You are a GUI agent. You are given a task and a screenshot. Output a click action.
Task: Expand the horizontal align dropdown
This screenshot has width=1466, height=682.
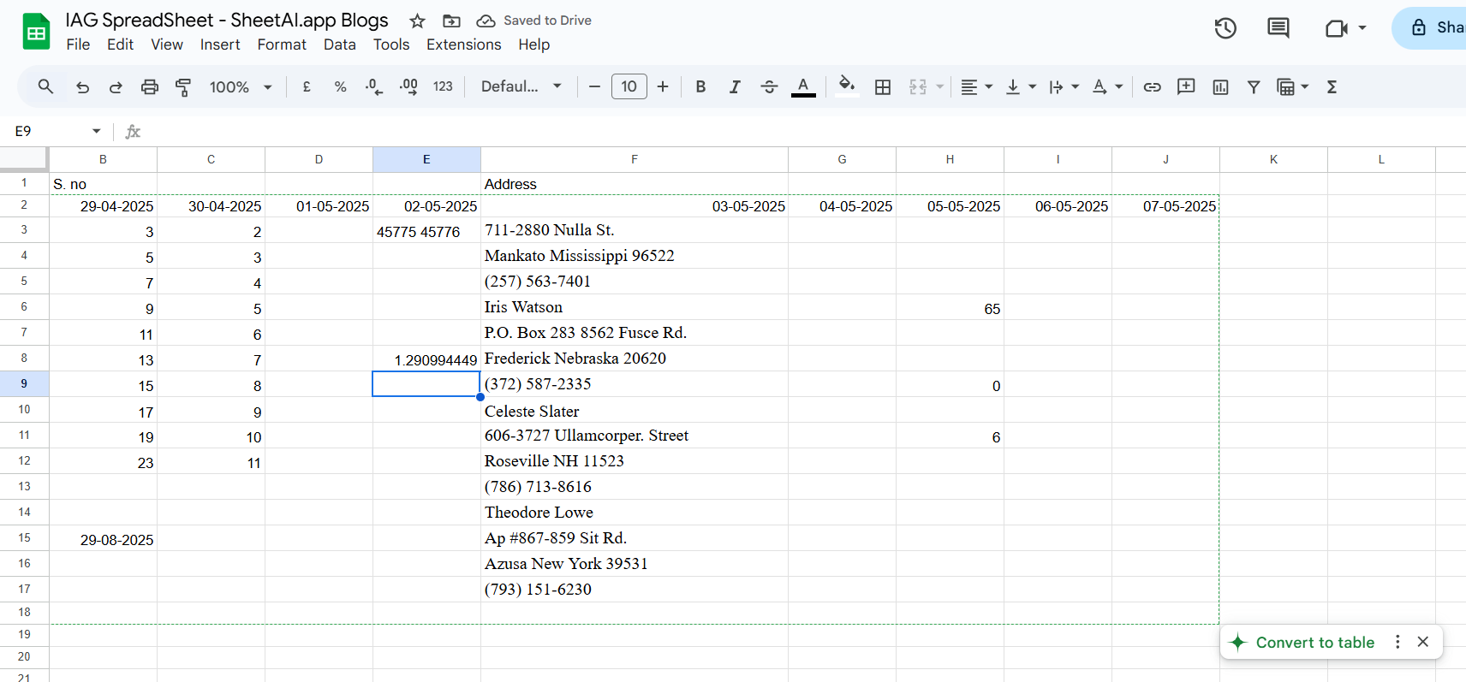pyautogui.click(x=976, y=86)
